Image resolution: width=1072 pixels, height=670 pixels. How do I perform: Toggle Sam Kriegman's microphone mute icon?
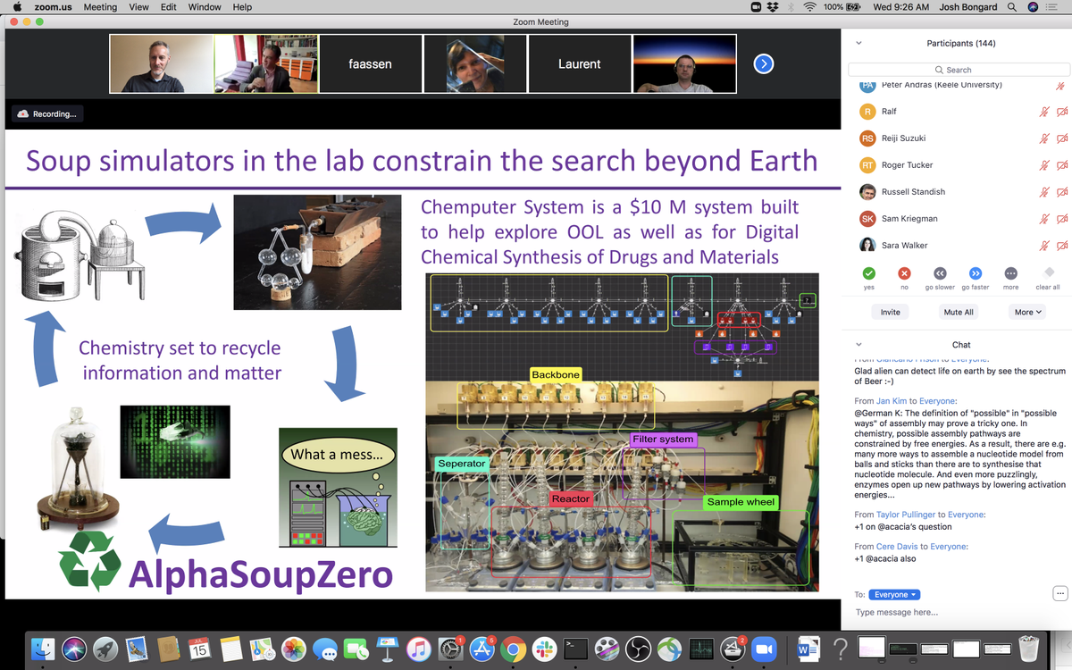(1043, 219)
